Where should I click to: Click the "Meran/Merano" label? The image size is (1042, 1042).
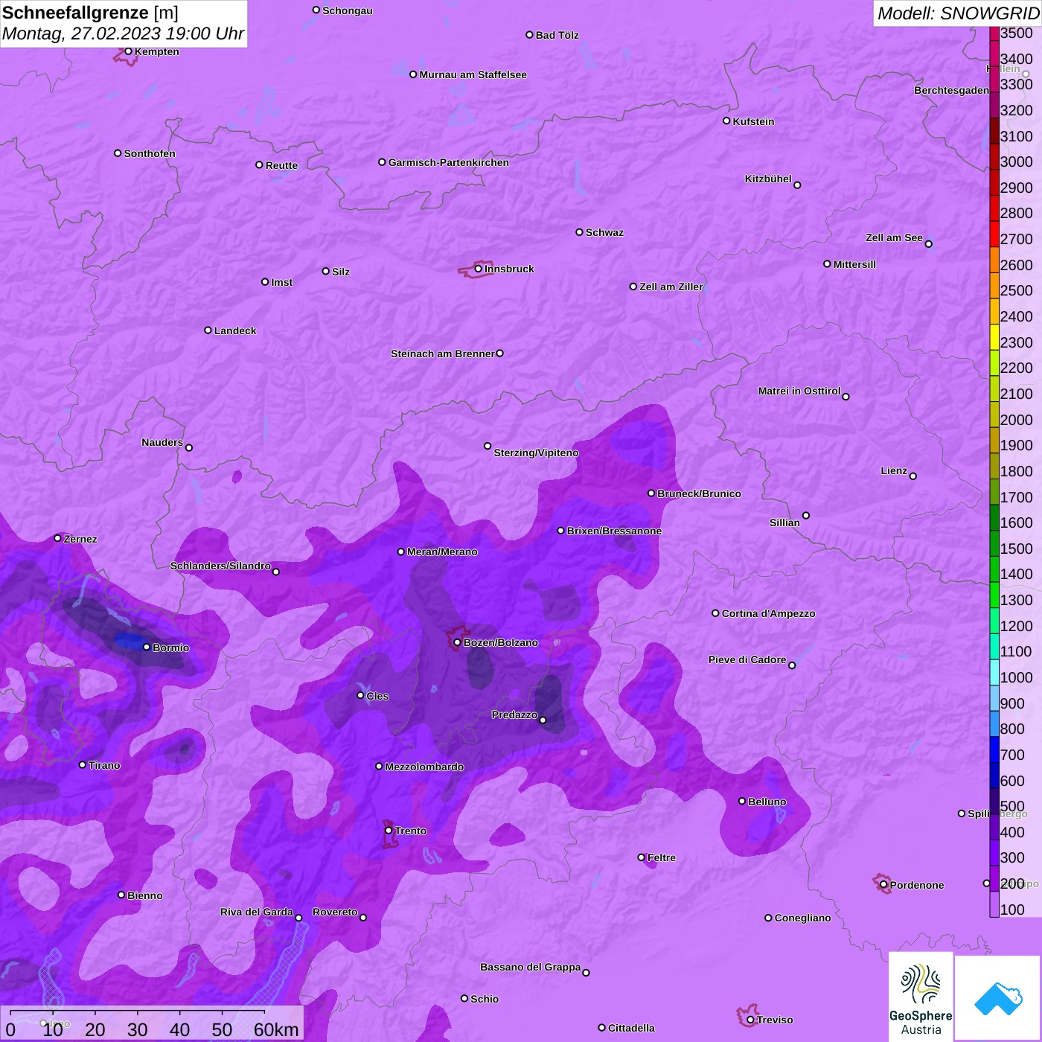tap(443, 552)
